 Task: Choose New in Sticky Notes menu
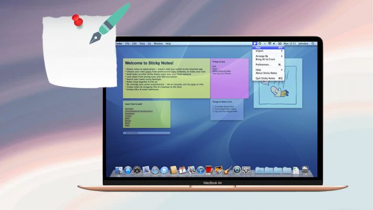(x=268, y=48)
